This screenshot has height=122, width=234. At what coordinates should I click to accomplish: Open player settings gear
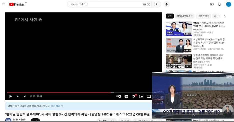(134, 96)
